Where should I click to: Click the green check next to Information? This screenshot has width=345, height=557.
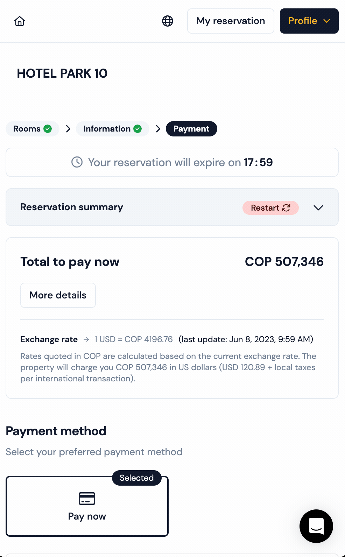point(138,129)
